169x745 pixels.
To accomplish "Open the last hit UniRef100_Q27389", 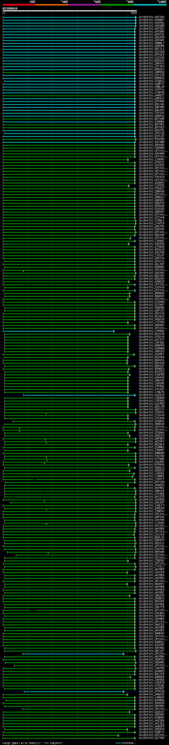I will point(151,738).
